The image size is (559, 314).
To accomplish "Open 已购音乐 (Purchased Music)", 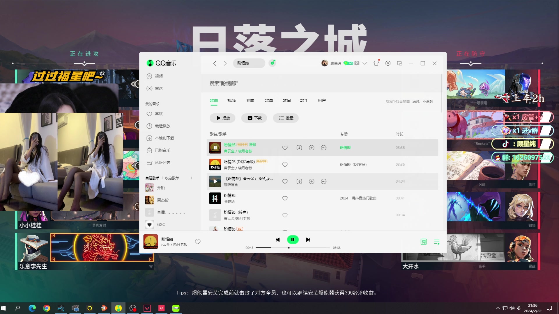I will point(159,150).
